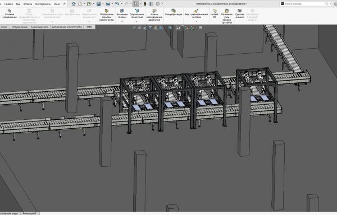Click the pushpin icon beside Окно menu
The image size is (337, 215).
[x=64, y=4]
